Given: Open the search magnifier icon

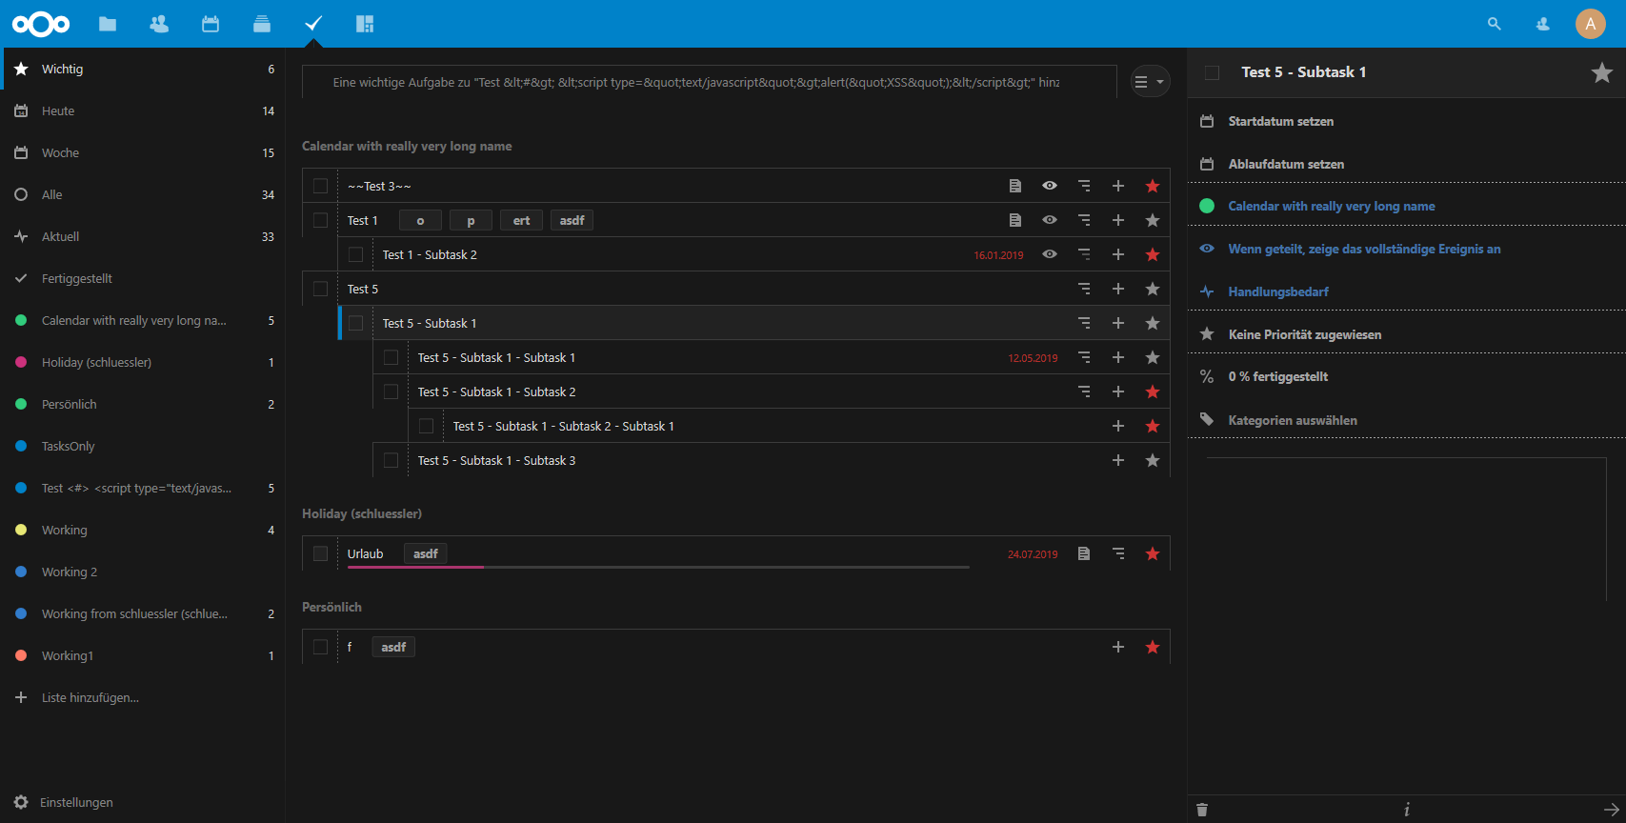Looking at the screenshot, I should coord(1495,24).
